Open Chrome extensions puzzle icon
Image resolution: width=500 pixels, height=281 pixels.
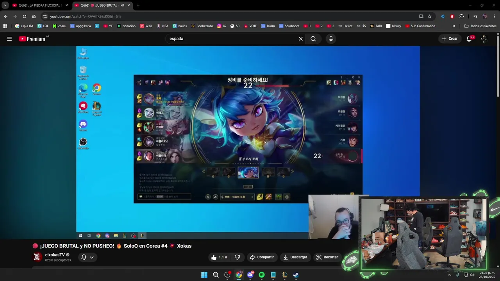pyautogui.click(x=462, y=16)
